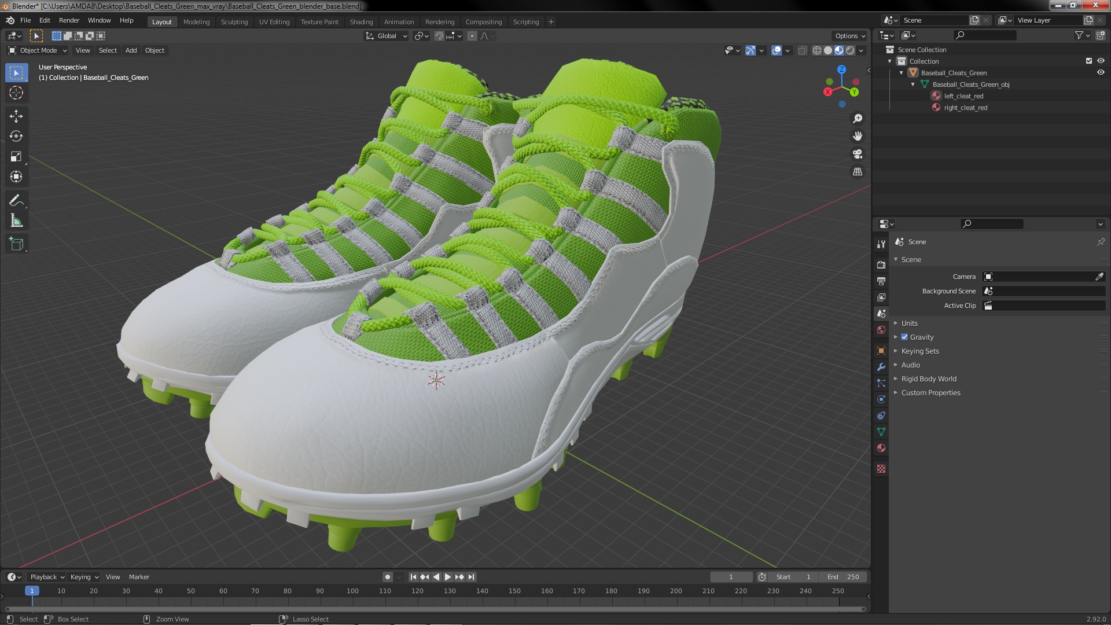Open Global transform orientation dropdown
1111x625 pixels.
386,36
